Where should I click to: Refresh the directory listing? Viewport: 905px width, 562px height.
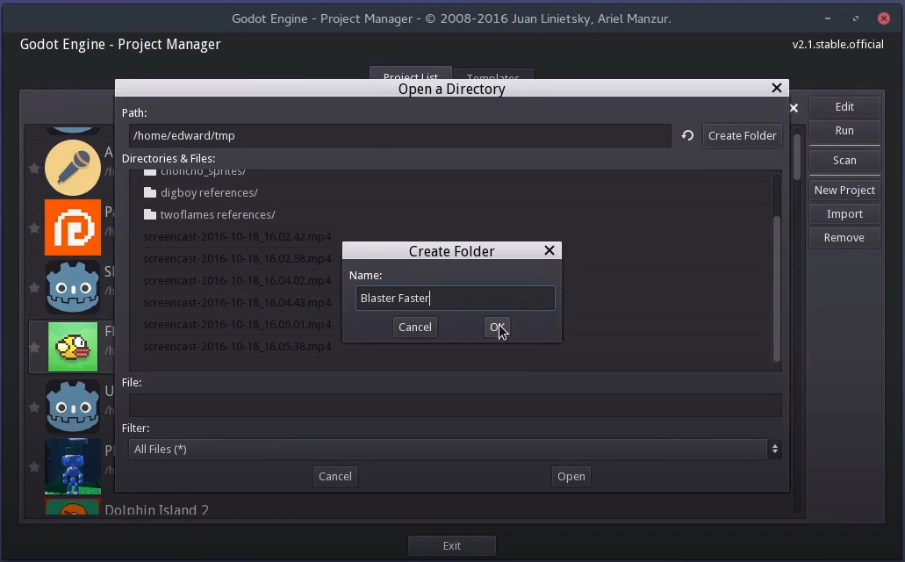[x=686, y=136]
